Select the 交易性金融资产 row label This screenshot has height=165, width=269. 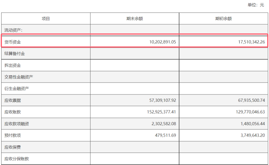pos(18,77)
